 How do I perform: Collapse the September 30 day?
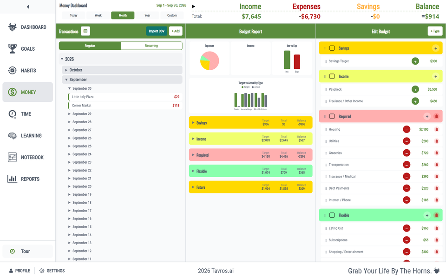click(x=69, y=88)
